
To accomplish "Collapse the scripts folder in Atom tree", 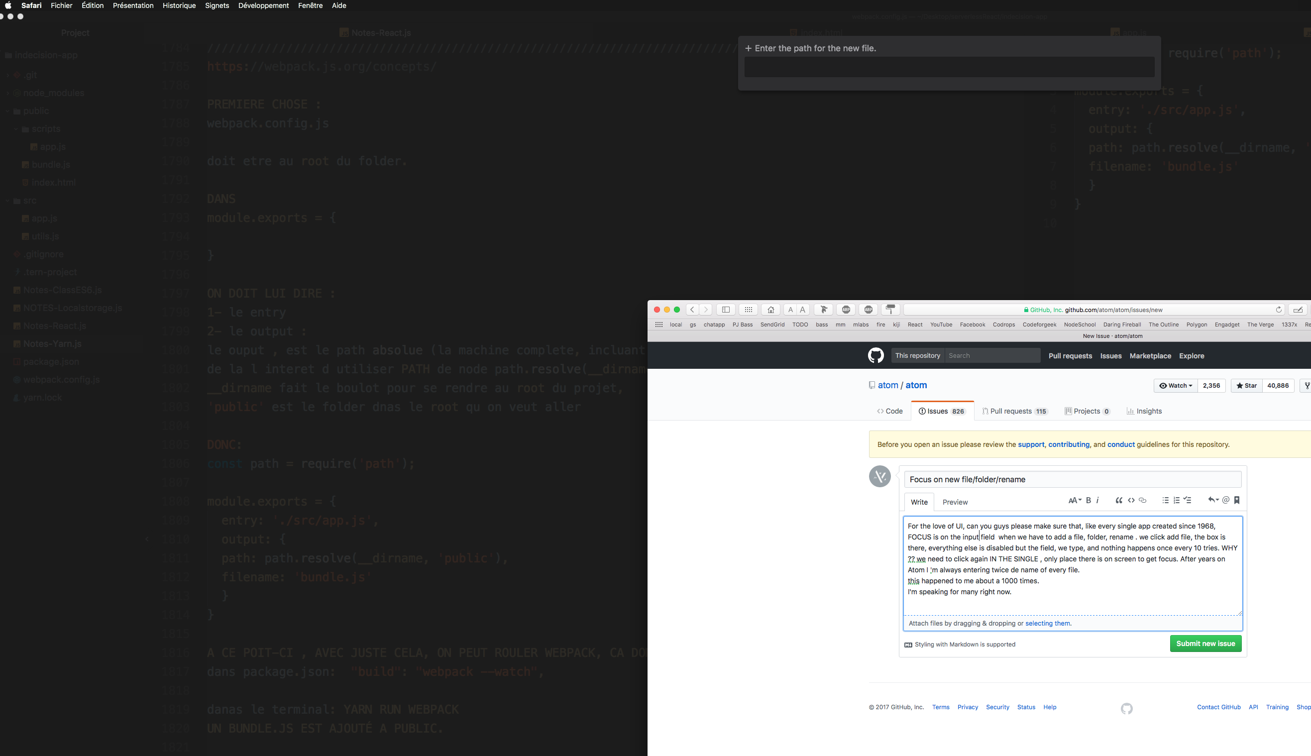I will [x=16, y=129].
